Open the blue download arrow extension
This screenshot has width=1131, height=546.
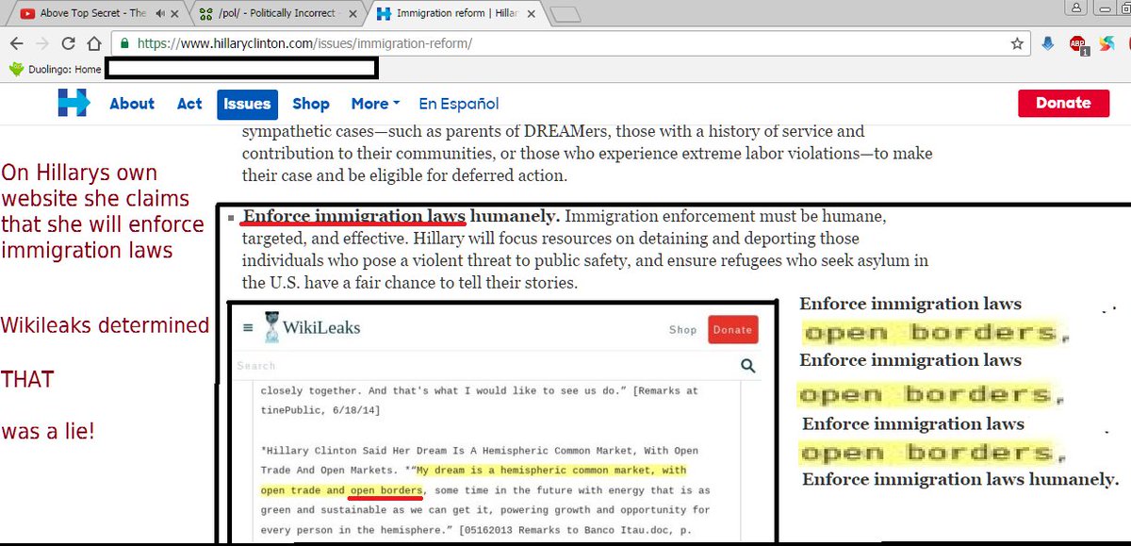click(x=1048, y=43)
